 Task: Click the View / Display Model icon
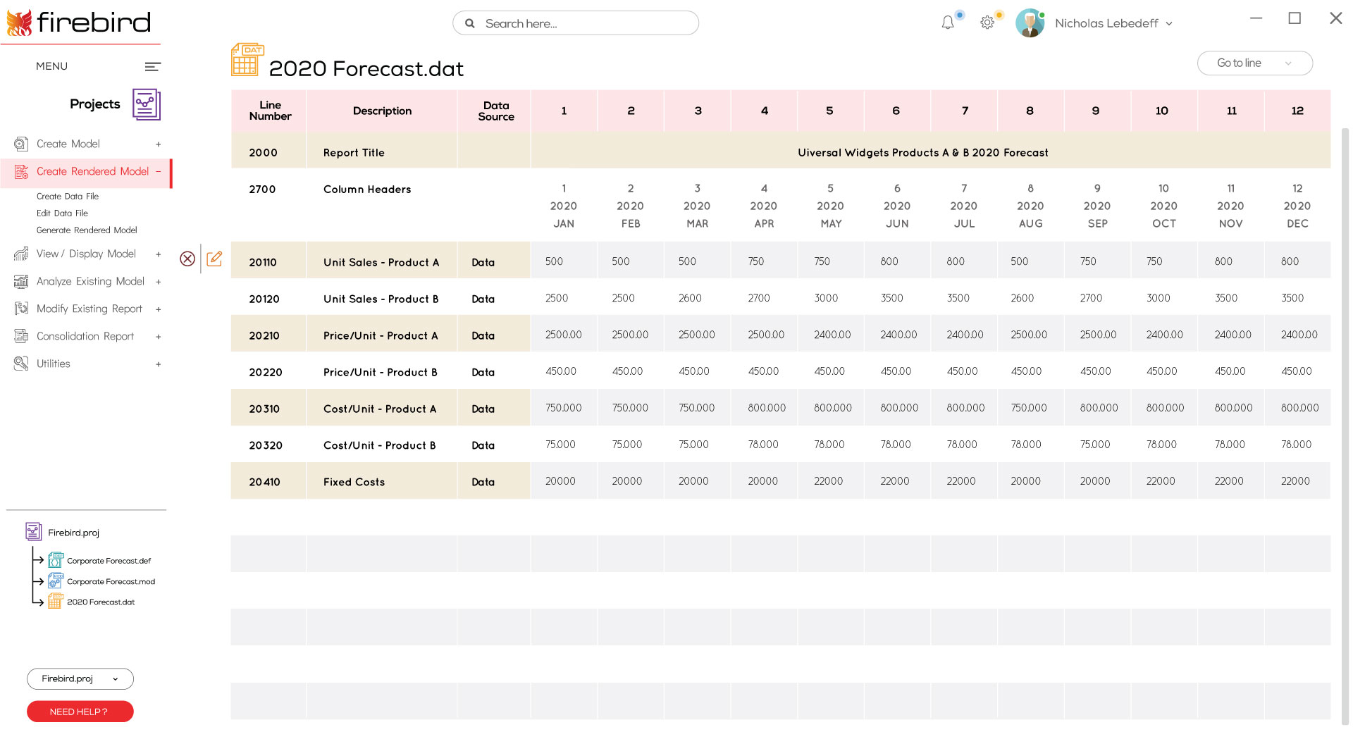[x=22, y=254]
